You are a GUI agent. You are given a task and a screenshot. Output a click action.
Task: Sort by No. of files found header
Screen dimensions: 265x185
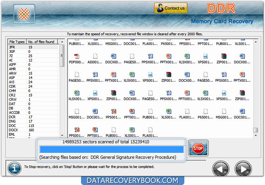point(41,42)
